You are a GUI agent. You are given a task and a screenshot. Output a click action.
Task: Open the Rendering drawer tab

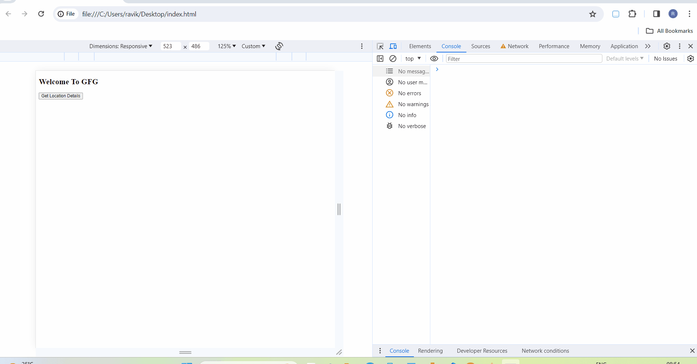tap(430, 351)
